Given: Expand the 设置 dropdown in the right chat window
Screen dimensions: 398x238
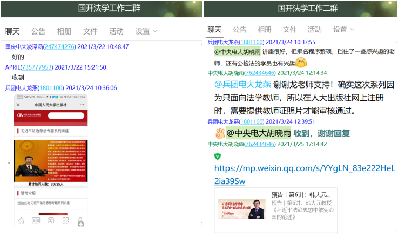Looking at the screenshot, I should tap(343, 30).
